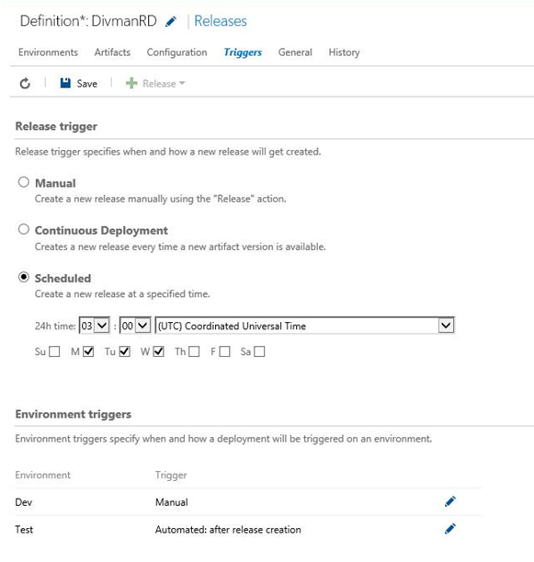Screen dimensions: 534x562
Task: Expand the UTC time zone dropdown
Action: pos(305,326)
